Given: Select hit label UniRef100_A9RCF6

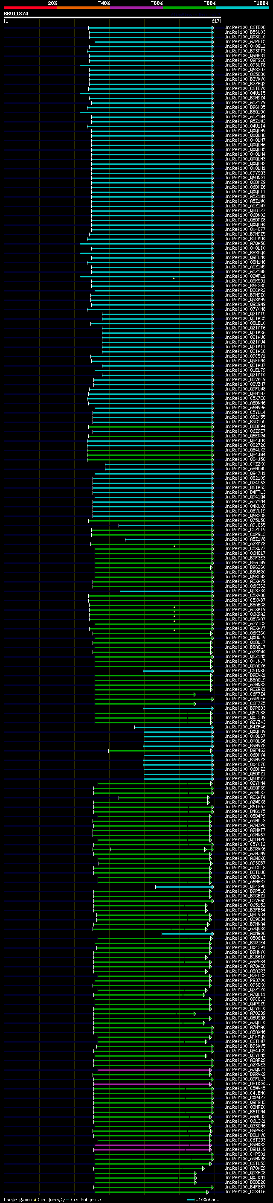Looking at the screenshot, I should pyautogui.click(x=245, y=699).
